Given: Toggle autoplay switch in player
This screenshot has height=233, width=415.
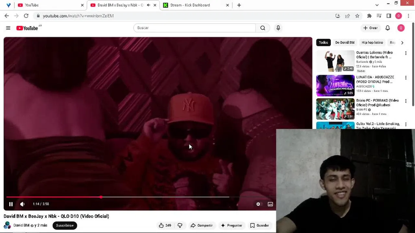Looking at the screenshot, I should [258, 204].
